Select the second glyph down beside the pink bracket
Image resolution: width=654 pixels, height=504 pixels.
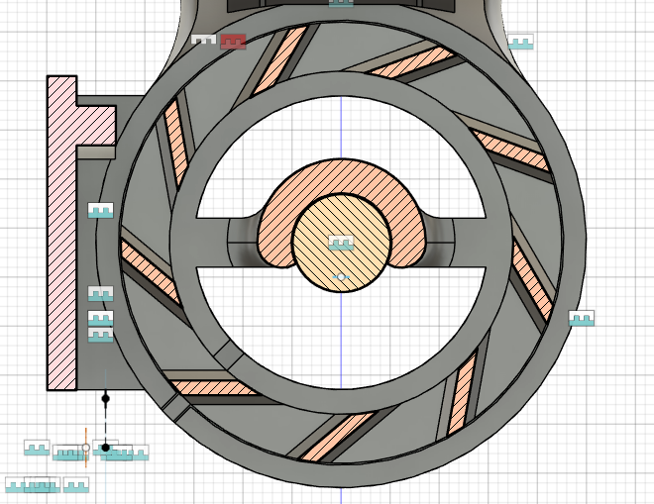click(100, 293)
